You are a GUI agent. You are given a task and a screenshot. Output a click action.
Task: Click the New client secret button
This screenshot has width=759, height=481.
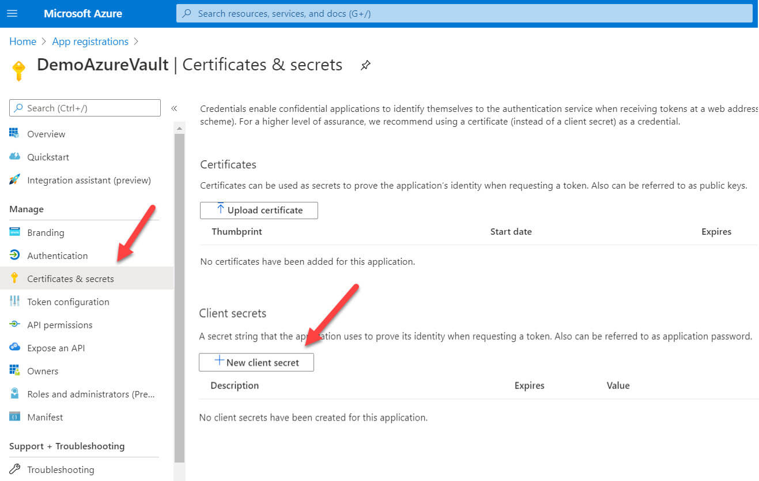coord(256,362)
